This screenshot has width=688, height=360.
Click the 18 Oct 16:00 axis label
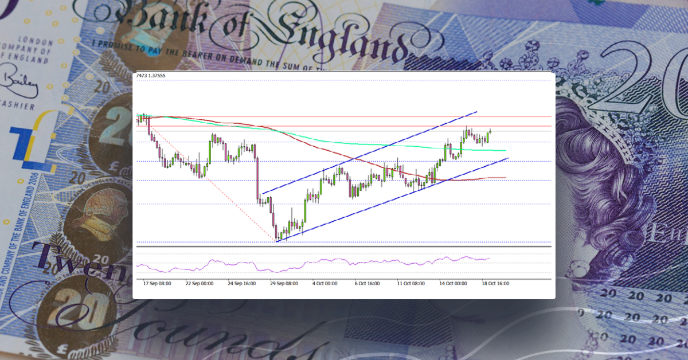tap(495, 283)
